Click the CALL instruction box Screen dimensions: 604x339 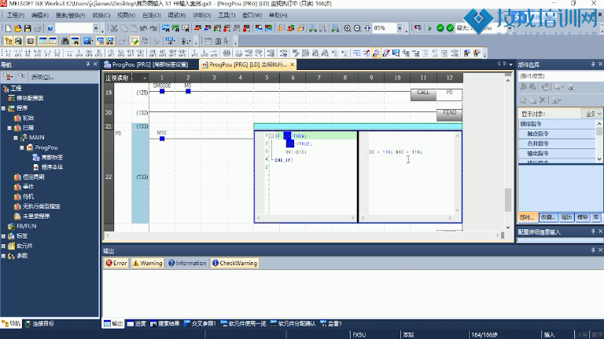click(x=423, y=94)
